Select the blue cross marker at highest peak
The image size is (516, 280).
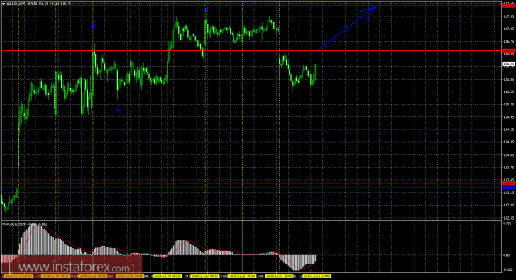tap(206, 10)
